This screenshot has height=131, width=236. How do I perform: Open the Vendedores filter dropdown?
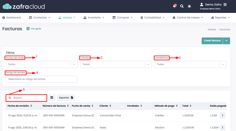point(191,64)
